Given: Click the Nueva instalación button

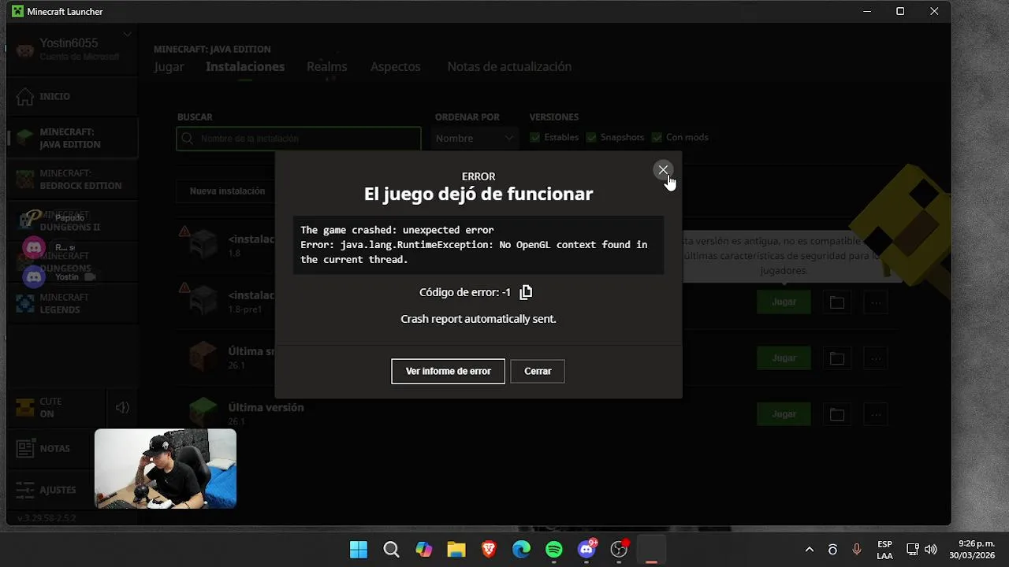Looking at the screenshot, I should coord(227,191).
